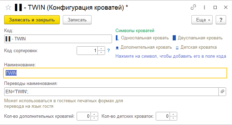Screen dimensions: 232x125
Task: Click the Код сортировки value field
Action: (x=87, y=51)
